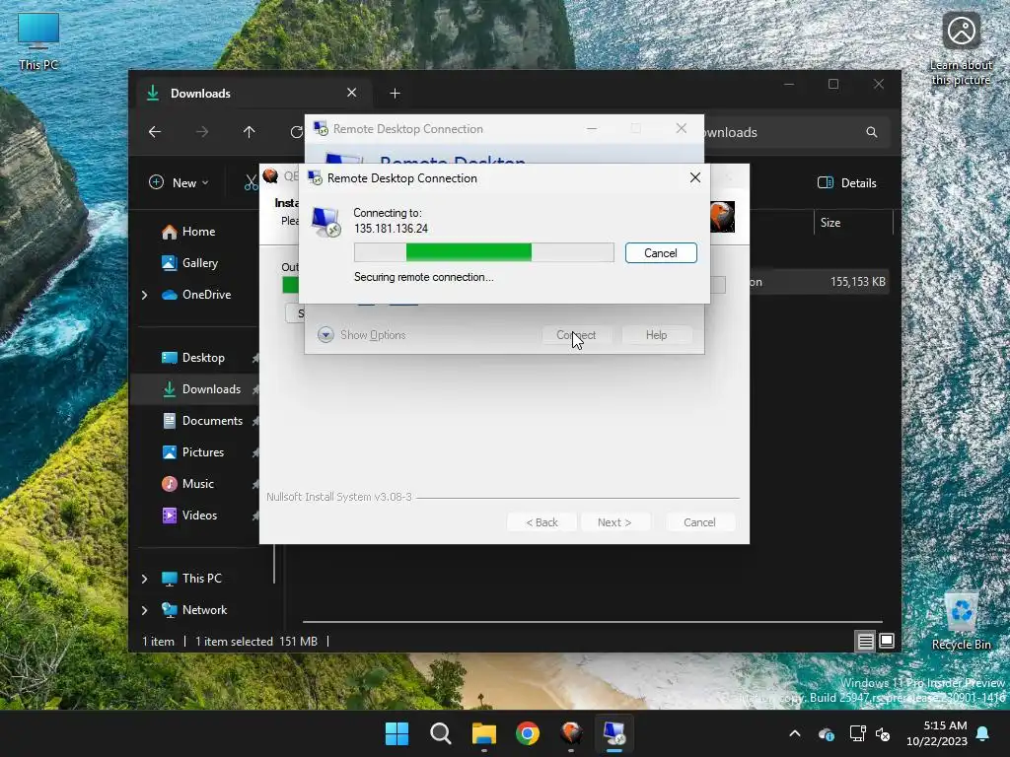Click the Remote Desktop computer icon in dialog
This screenshot has width=1010, height=757.
coord(325,222)
